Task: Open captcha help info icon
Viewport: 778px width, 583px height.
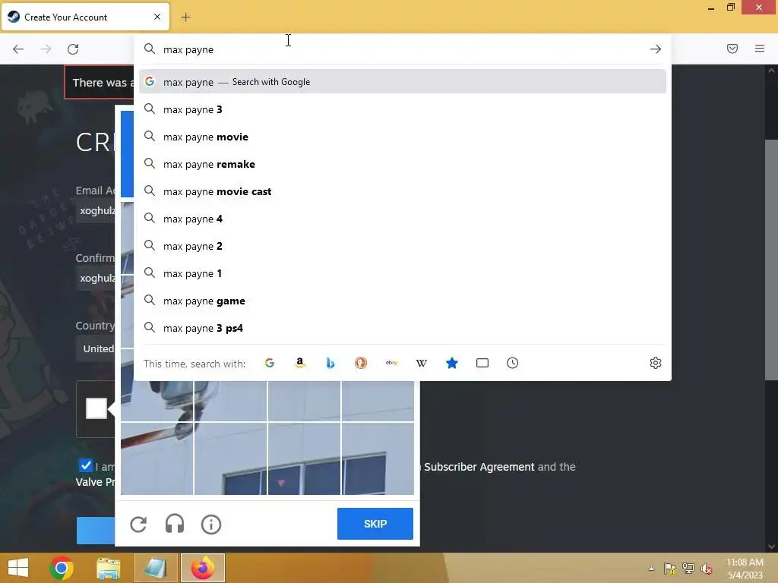Action: pyautogui.click(x=211, y=524)
